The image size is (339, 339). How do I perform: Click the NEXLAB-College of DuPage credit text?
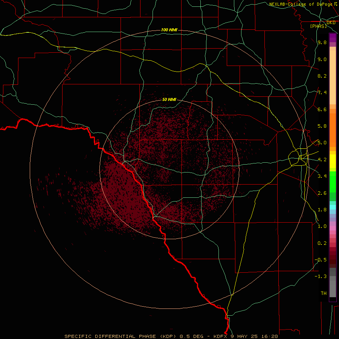(301, 4)
